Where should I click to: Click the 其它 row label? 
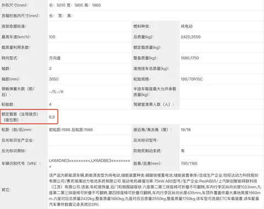point(6,190)
